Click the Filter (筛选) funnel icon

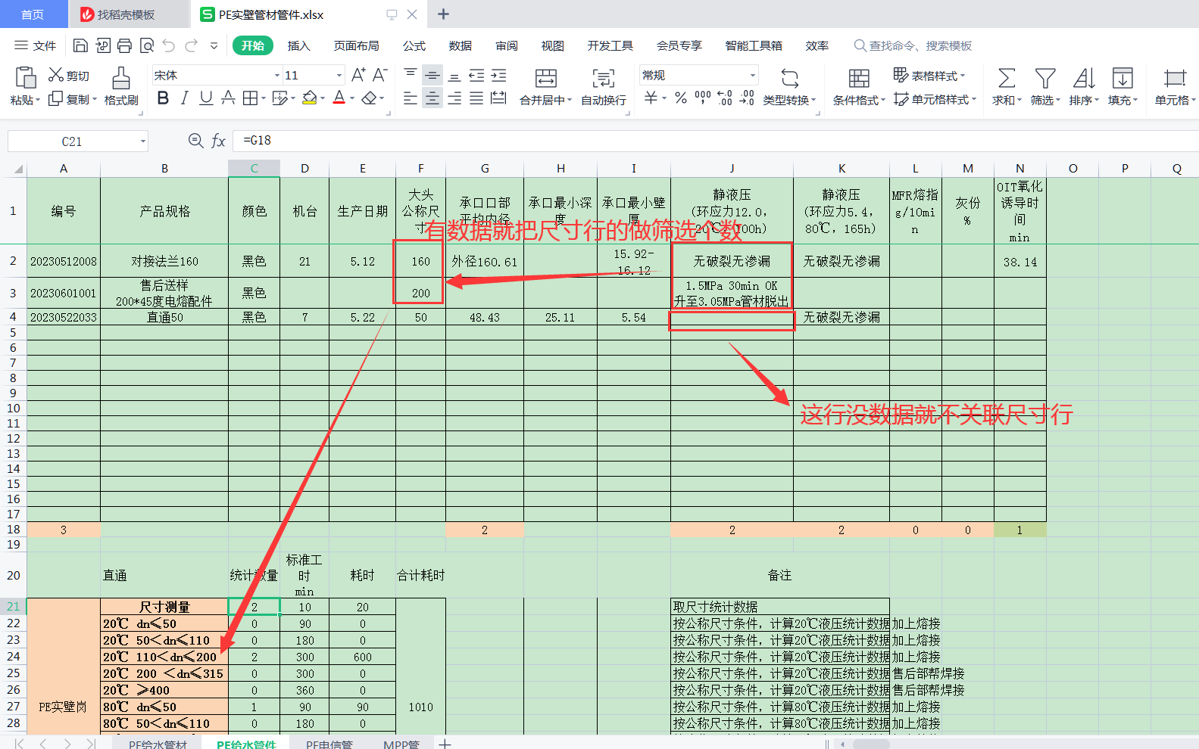pyautogui.click(x=1045, y=78)
